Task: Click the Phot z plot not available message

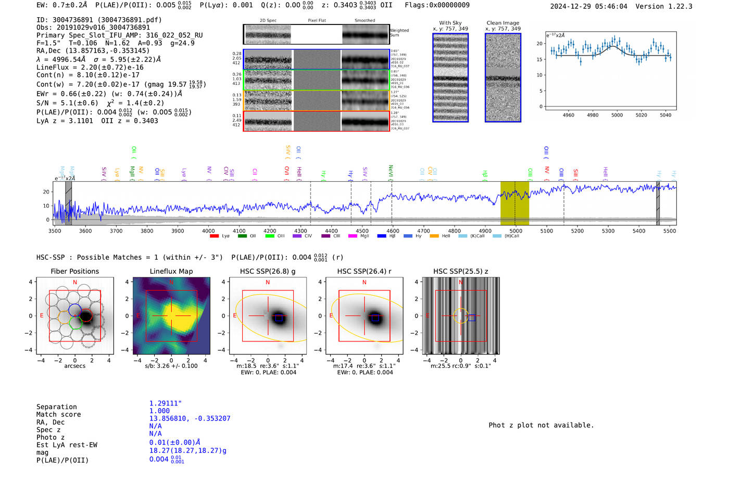Action: pos(541,425)
